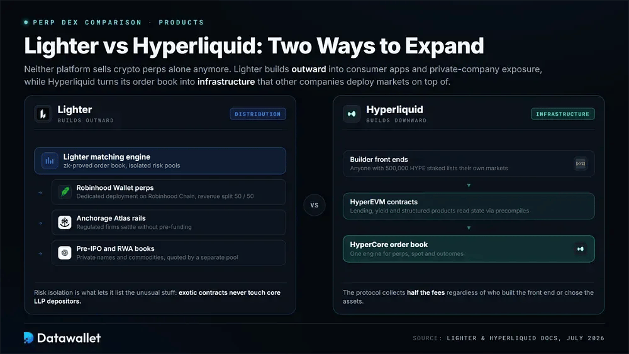
Task: Select the Robinhood Wallet perps card
Action: [169, 192]
